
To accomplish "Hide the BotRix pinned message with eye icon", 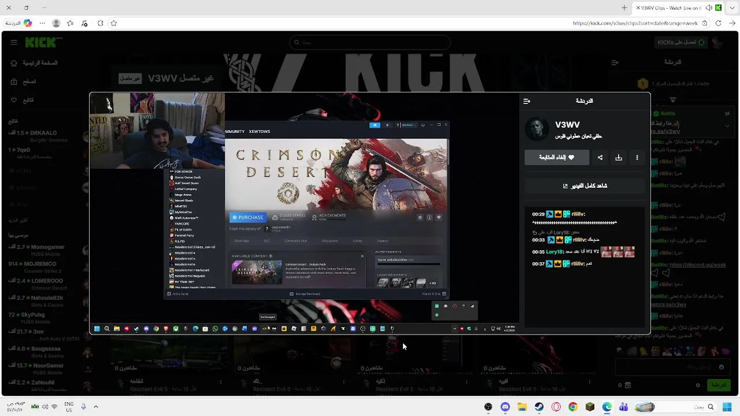I will tap(726, 114).
